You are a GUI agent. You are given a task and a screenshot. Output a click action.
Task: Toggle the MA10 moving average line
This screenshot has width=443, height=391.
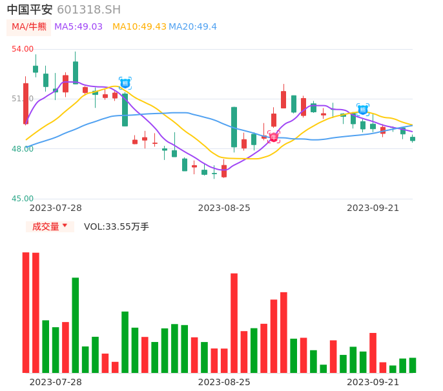(139, 26)
